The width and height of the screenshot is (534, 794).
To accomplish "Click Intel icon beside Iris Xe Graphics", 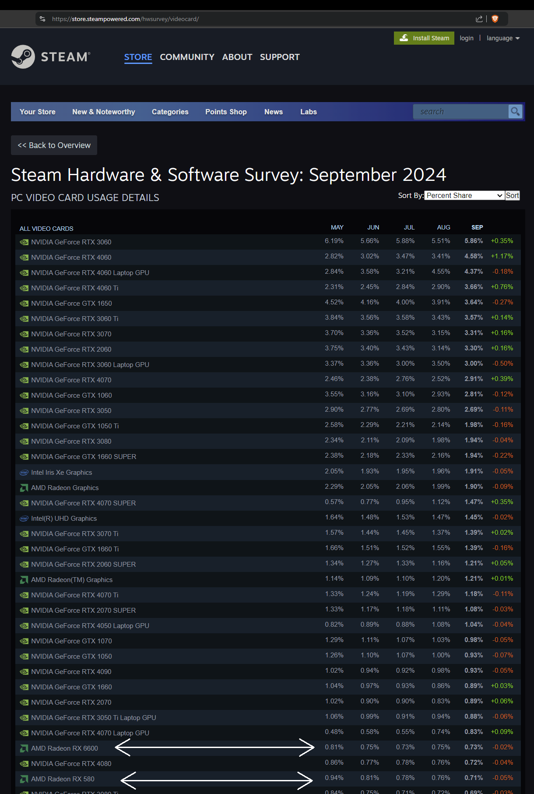I will point(24,473).
